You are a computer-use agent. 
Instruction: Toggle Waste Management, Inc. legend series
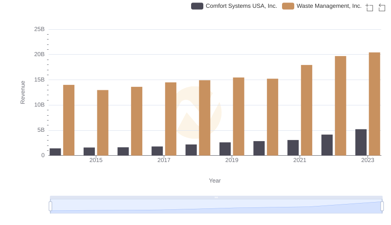(322, 6)
